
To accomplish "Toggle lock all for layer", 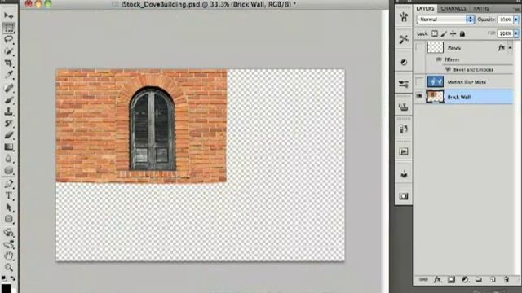I will tap(462, 33).
